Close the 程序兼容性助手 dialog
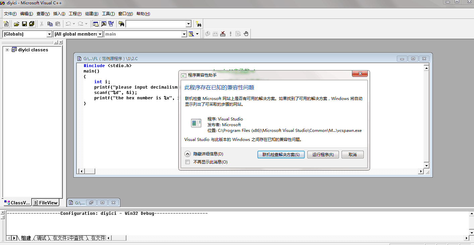The height and width of the screenshot is (245, 474). point(360,73)
